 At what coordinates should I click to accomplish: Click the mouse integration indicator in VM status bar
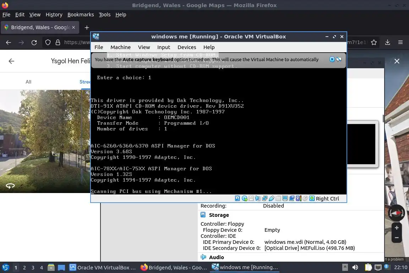(305, 198)
